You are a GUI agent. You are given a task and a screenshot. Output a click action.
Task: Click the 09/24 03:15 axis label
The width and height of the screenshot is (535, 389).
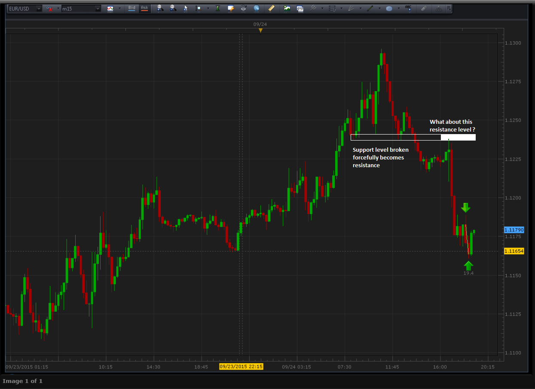coord(297,367)
